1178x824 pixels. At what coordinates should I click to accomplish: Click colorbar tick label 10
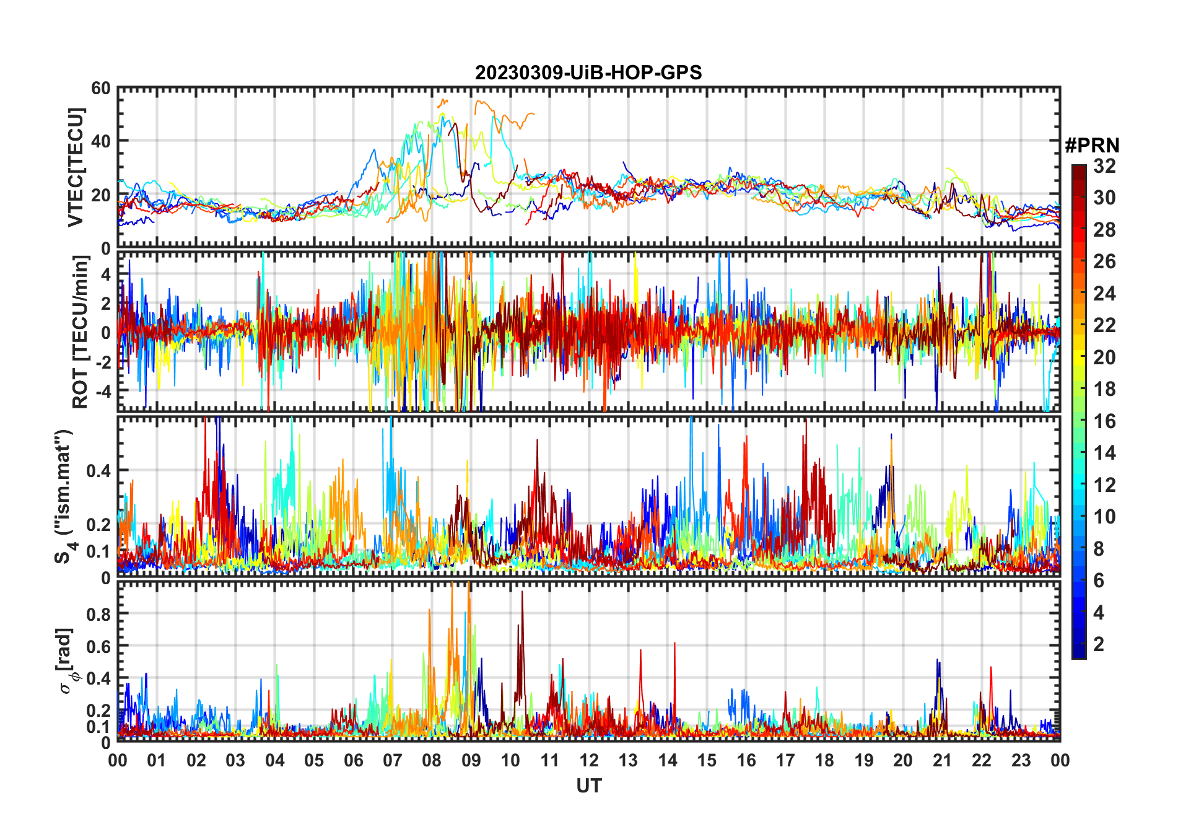(x=1104, y=517)
